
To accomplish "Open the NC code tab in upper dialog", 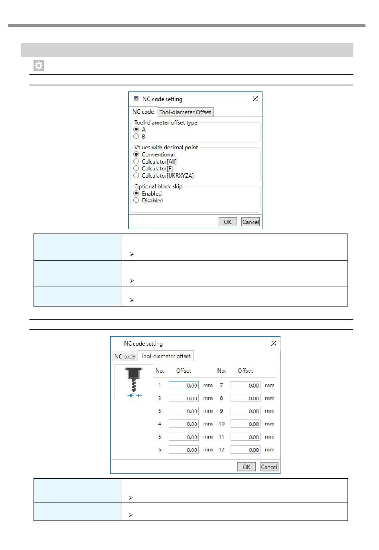I will point(143,112).
